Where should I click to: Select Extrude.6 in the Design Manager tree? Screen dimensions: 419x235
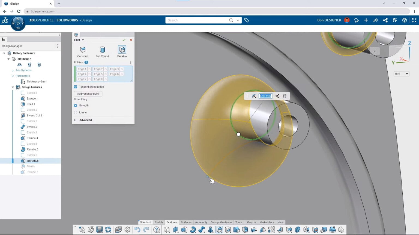point(32,160)
